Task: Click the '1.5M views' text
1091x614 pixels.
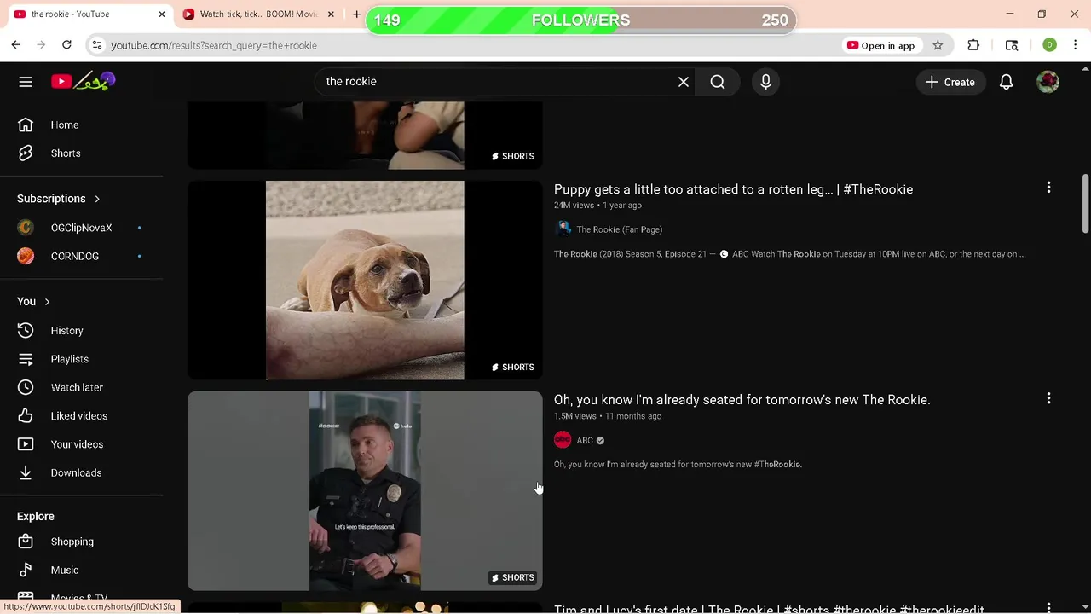Action: click(x=575, y=416)
